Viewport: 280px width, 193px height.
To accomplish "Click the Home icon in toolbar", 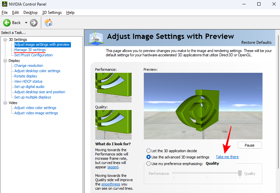I will 48,23.
